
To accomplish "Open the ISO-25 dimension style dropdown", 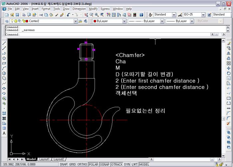I will point(203,15).
